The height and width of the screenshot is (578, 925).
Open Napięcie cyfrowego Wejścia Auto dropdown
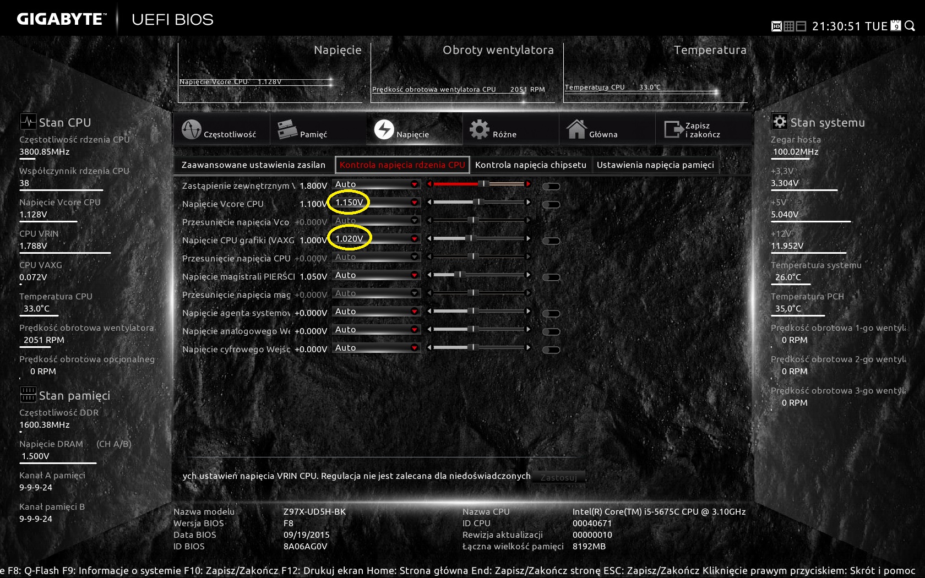click(x=377, y=348)
